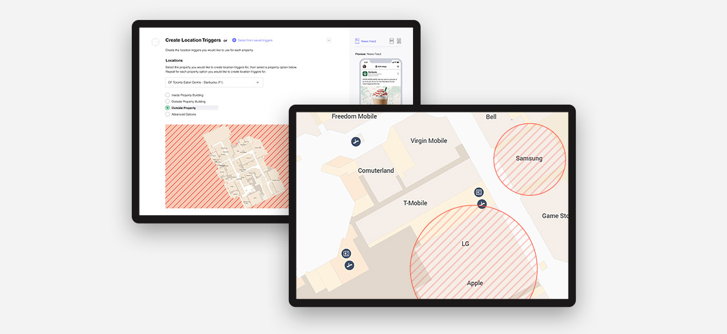
Task: Click the Freedom Mobile store label
Action: pos(354,116)
